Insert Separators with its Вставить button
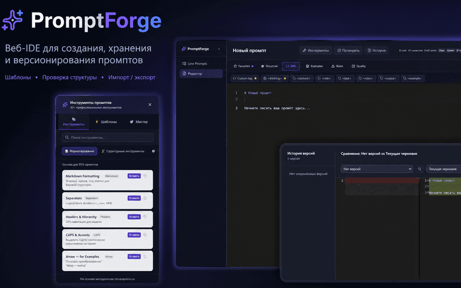 (x=134, y=198)
